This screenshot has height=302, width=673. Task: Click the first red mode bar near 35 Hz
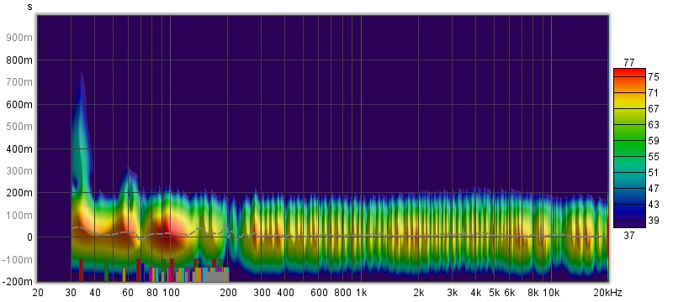[81, 270]
